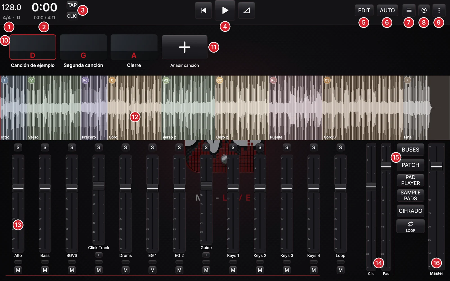Jump to the Puente marker Pu
The height and width of the screenshot is (281, 450).
tap(273, 80)
